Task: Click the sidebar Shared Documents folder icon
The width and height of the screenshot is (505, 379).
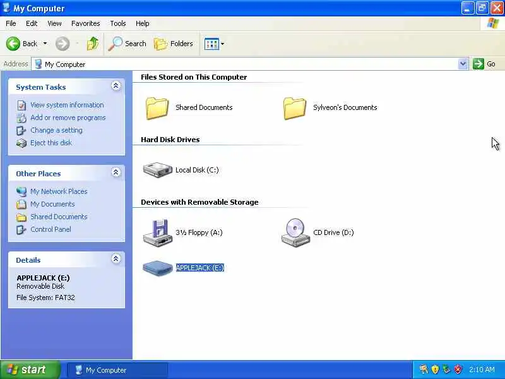Action: pyautogui.click(x=21, y=217)
